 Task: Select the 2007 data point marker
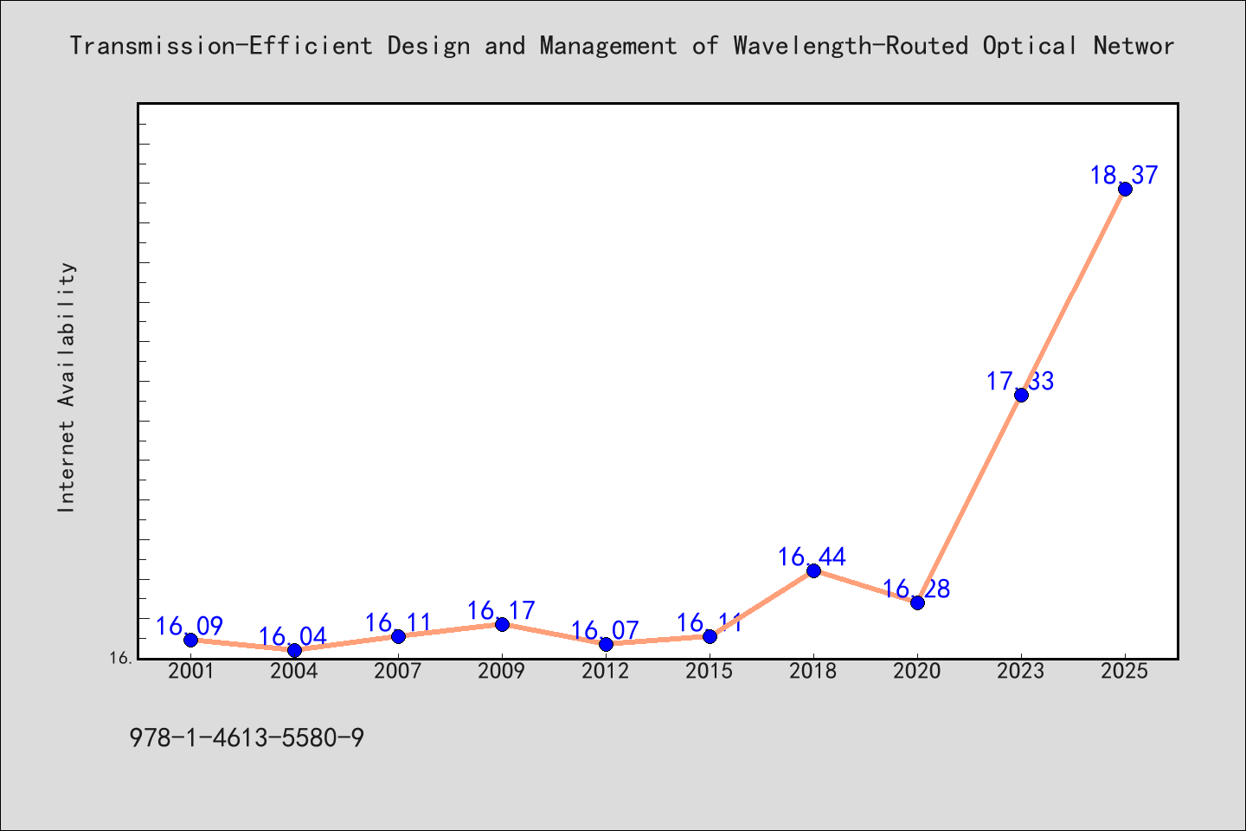point(398,636)
